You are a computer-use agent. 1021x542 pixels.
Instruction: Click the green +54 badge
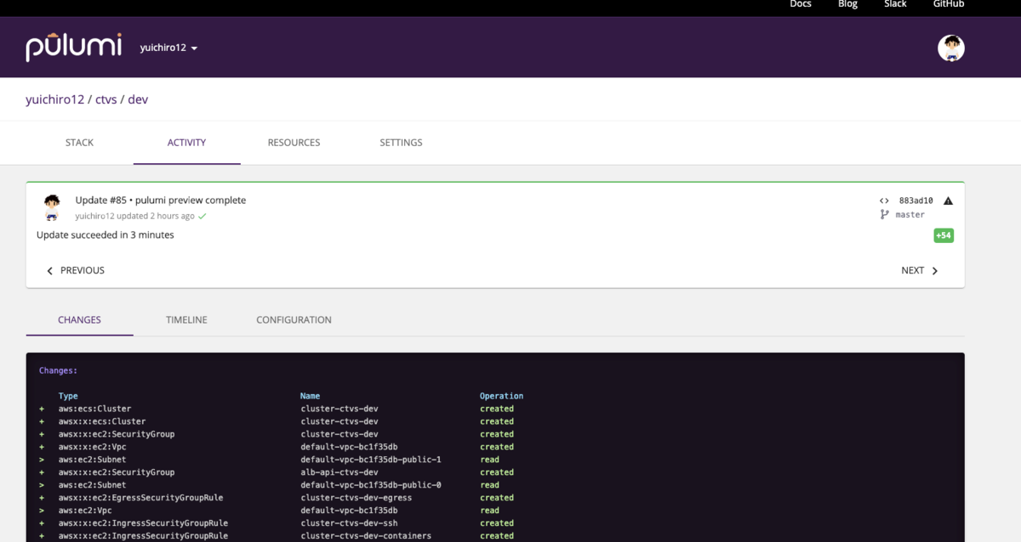943,235
